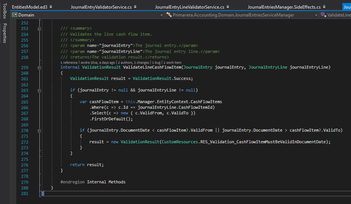
Task: Switch to JournalEntryLineValidatorService.cs tab
Action: tap(190, 7)
